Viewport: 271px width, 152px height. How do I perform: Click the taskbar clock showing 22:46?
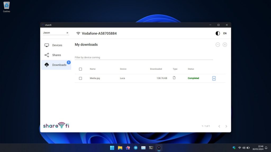tap(258, 148)
